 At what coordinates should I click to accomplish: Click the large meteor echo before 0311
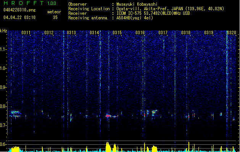pyautogui.click(x=16, y=114)
